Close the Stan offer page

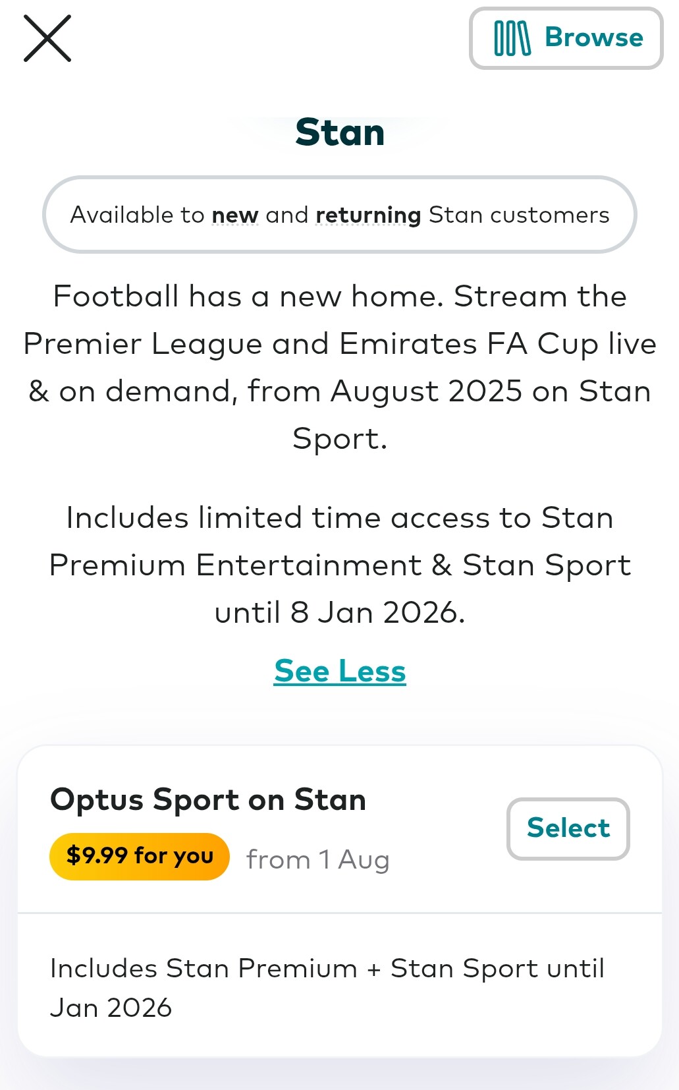(47, 39)
